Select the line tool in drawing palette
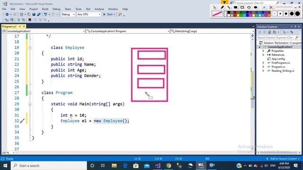Image resolution: width=303 pixels, height=170 pixels. pos(229,8)
